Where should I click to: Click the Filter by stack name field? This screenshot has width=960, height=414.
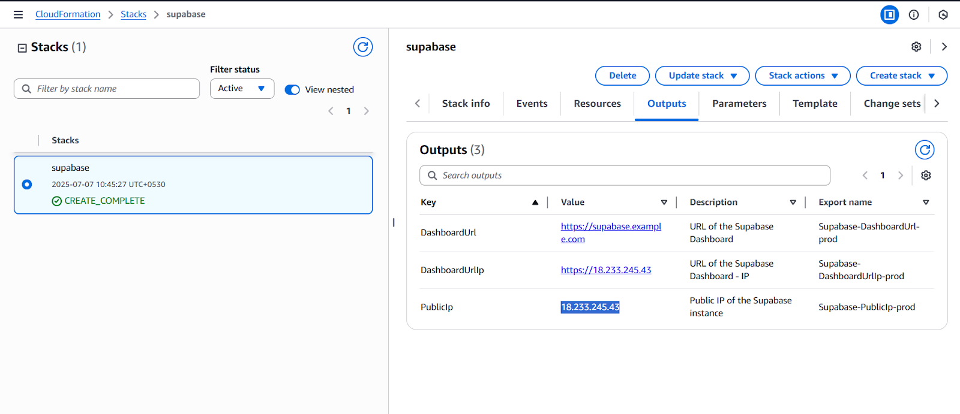click(107, 89)
